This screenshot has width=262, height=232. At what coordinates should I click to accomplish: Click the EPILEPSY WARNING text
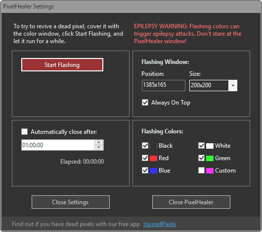point(188,34)
